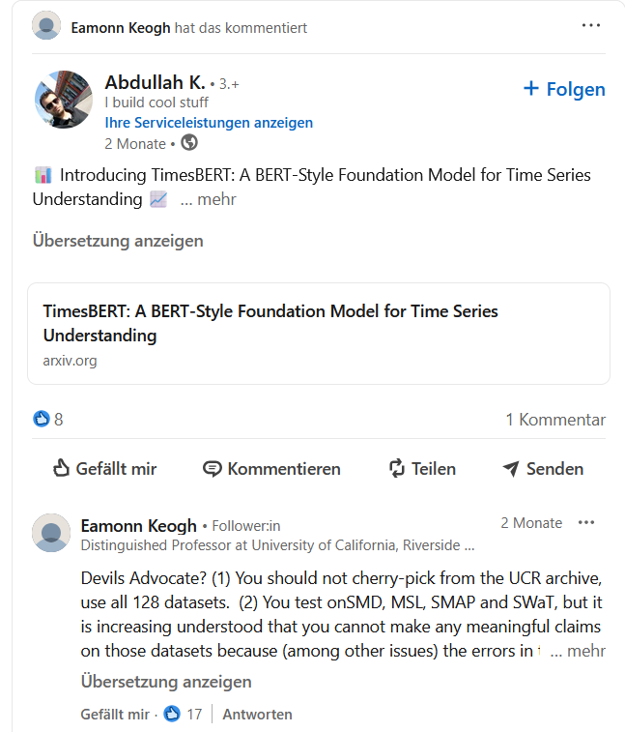Click Abdullah K.'s profile picture

tap(64, 100)
